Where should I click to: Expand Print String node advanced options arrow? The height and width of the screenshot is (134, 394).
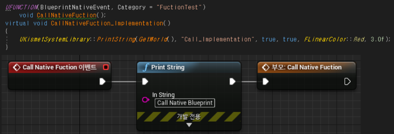click(x=189, y=125)
